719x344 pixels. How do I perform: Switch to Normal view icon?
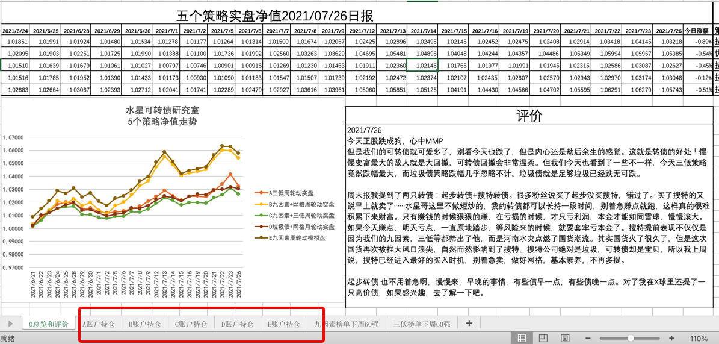pyautogui.click(x=522, y=338)
